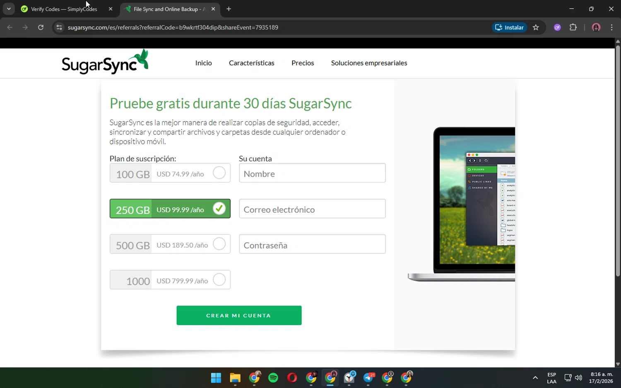621x388 pixels.
Task: Go to Inicio in navigation
Action: [203, 63]
